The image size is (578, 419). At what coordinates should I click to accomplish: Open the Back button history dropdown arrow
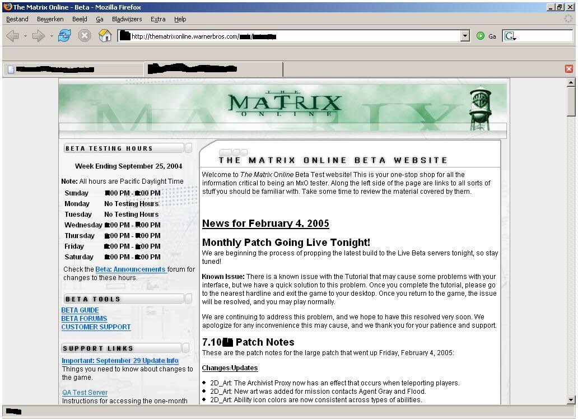(25, 36)
